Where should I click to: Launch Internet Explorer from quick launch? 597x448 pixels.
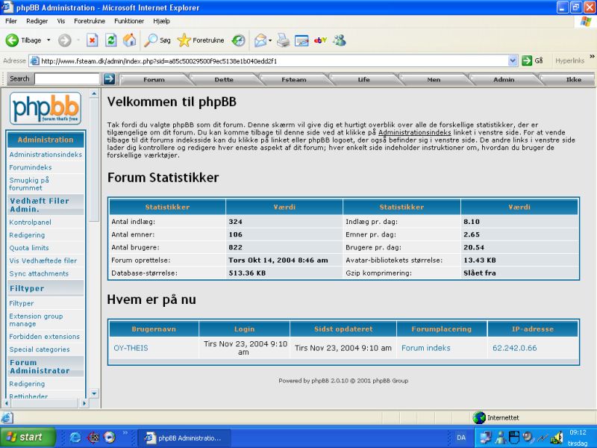[75, 438]
